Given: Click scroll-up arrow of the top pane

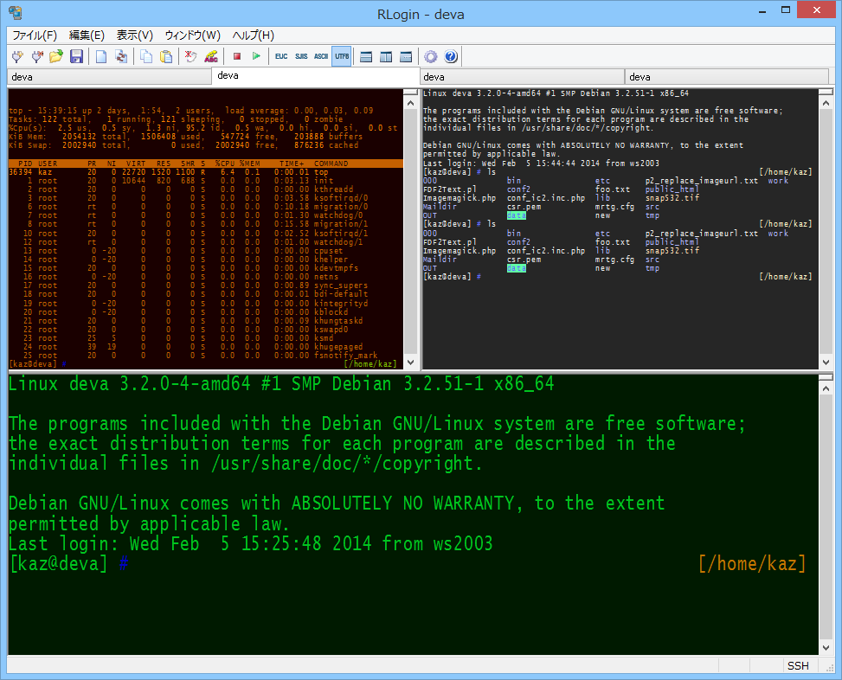Looking at the screenshot, I should (411, 103).
